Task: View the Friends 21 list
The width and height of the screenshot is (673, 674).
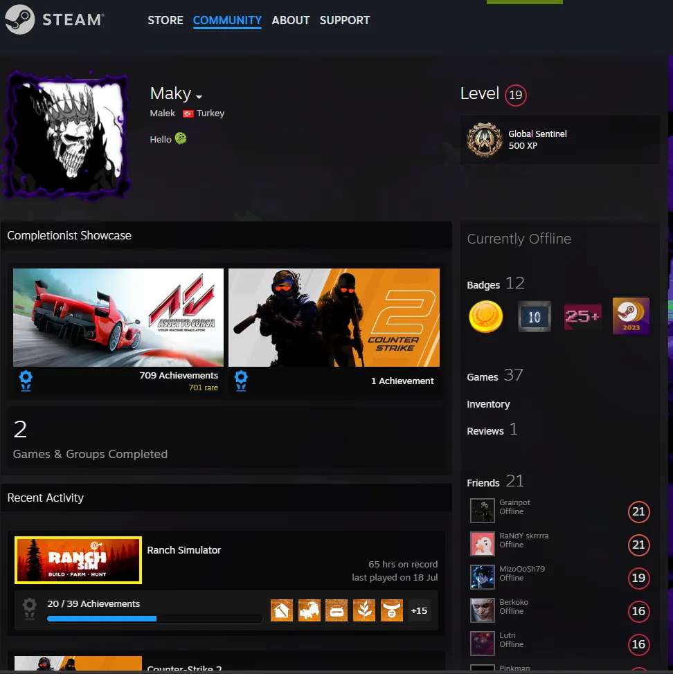Action: point(495,482)
